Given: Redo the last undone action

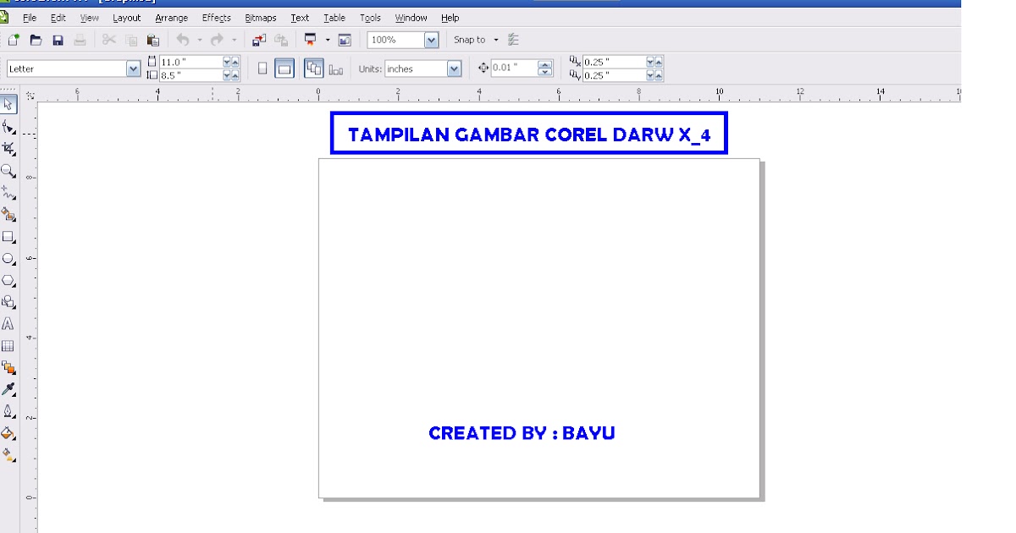Looking at the screenshot, I should [x=217, y=40].
